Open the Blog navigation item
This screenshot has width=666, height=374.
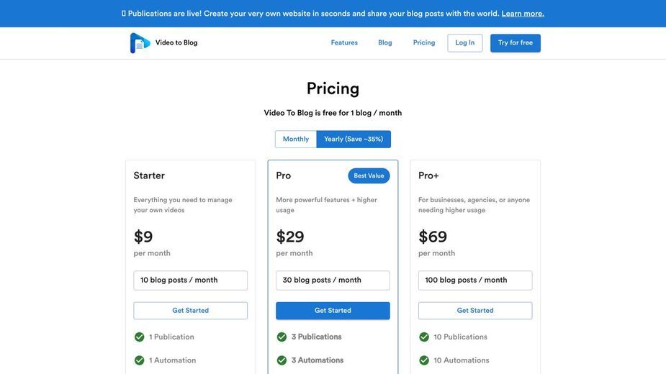click(x=384, y=43)
